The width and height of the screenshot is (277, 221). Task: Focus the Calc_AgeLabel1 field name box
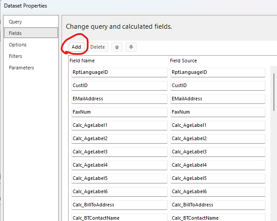pyautogui.click(x=118, y=125)
